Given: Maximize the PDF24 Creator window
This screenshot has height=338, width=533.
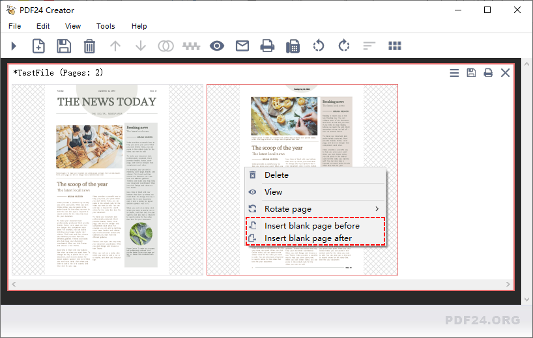Looking at the screenshot, I should [487, 10].
